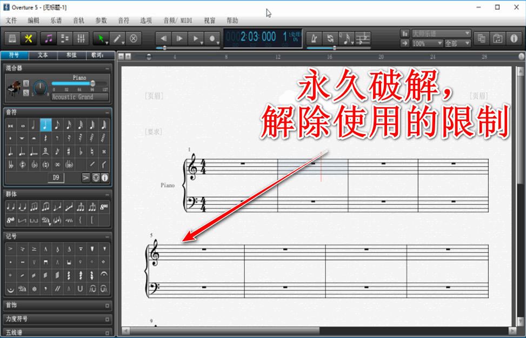The height and width of the screenshot is (338, 526).
Task: Click the D9 pitch field
Action: pyautogui.click(x=56, y=177)
